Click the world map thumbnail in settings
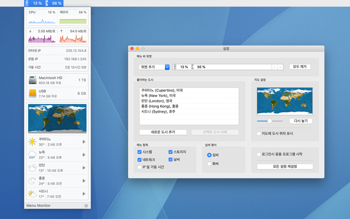350x219 pixels. [x=285, y=101]
